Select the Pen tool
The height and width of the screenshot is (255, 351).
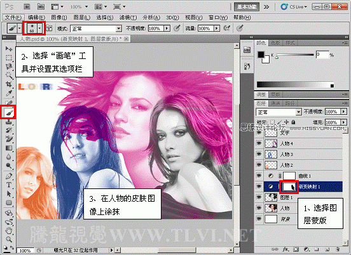pyautogui.click(x=9, y=176)
